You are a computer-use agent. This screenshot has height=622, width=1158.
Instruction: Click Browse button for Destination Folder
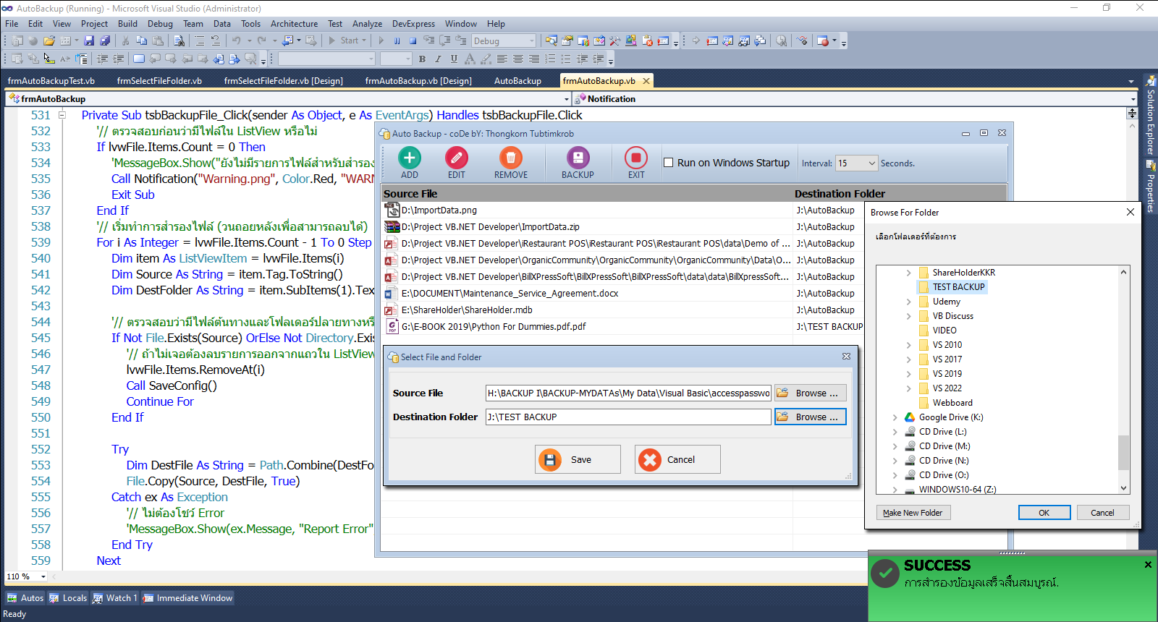click(x=810, y=417)
